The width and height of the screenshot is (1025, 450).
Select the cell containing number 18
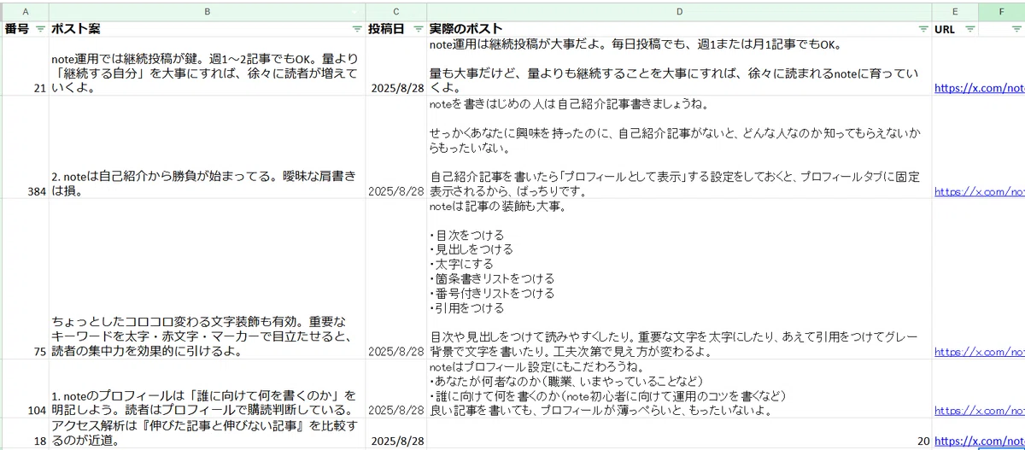tap(24, 434)
